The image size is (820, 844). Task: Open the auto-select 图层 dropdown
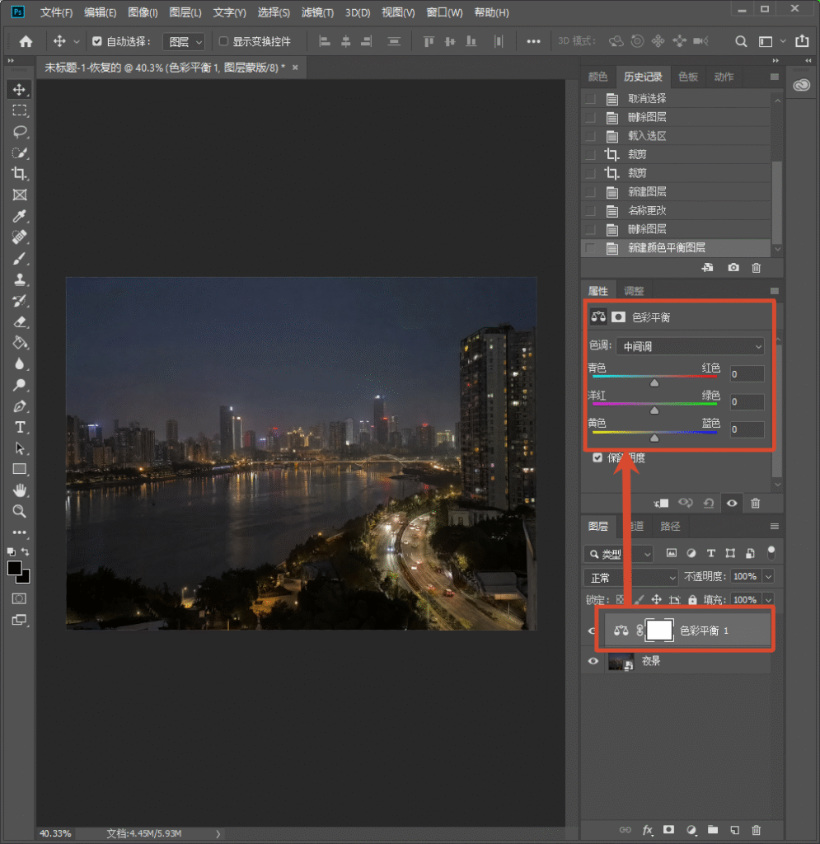point(184,41)
